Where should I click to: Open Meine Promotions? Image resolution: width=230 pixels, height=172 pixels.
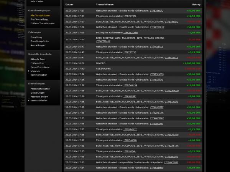pyautogui.click(x=40, y=67)
